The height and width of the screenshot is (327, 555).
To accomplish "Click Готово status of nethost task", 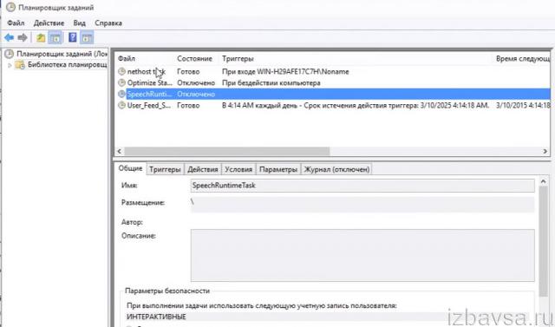I will [x=188, y=71].
